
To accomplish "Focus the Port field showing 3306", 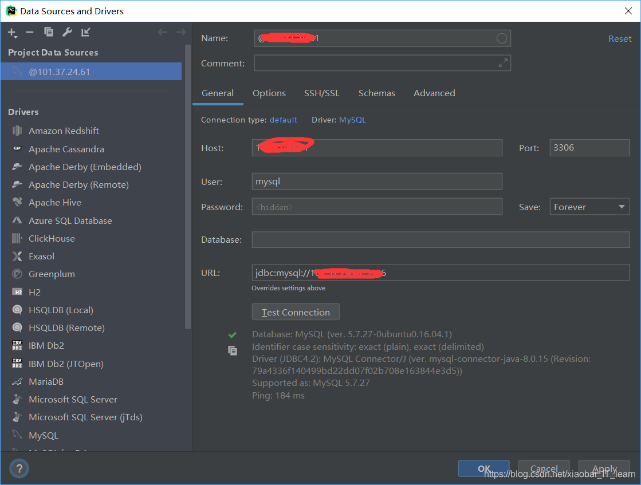I will [589, 148].
